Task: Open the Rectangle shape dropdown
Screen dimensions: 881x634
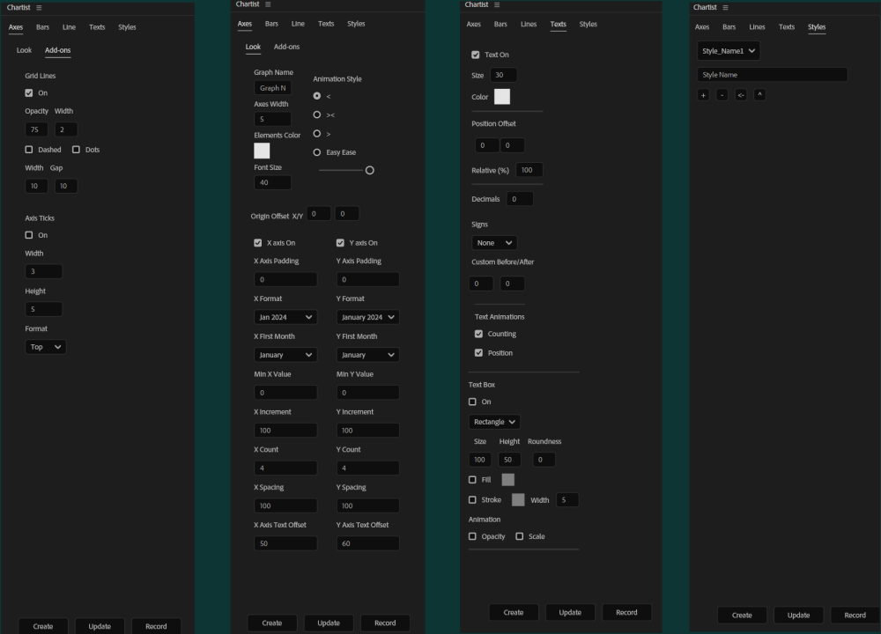Action: click(x=493, y=421)
